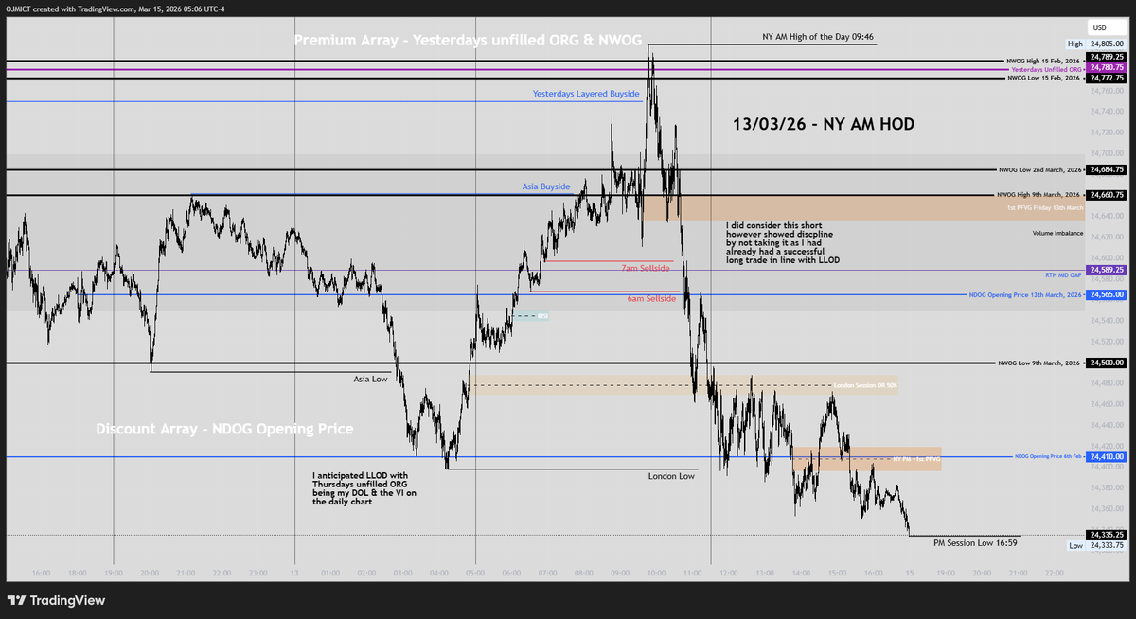
Task: Click the 'NDOG Opening Price 6th Feb' label
Action: click(x=1048, y=457)
